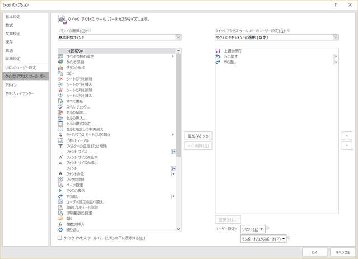Select the ウィンドウ枠の固定 command icon
Screen dimensions: 358x259
[60, 56]
